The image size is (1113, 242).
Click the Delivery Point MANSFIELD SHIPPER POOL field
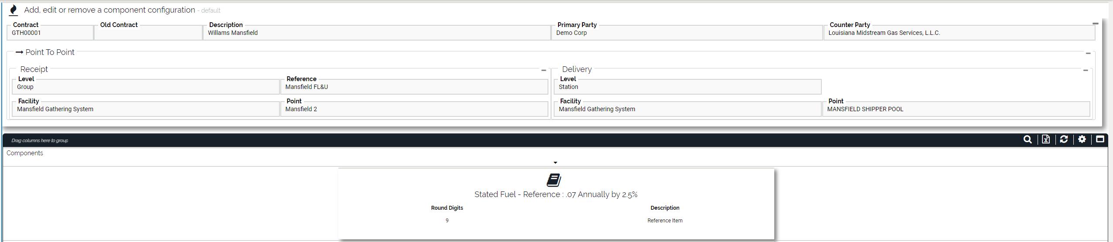[x=956, y=109]
